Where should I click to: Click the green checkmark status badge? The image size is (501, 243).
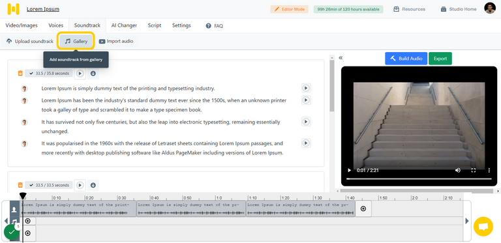point(12,232)
